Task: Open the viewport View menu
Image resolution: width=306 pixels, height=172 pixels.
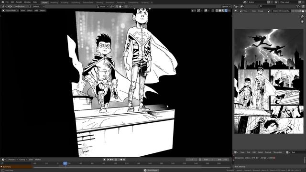Action: click(23, 11)
